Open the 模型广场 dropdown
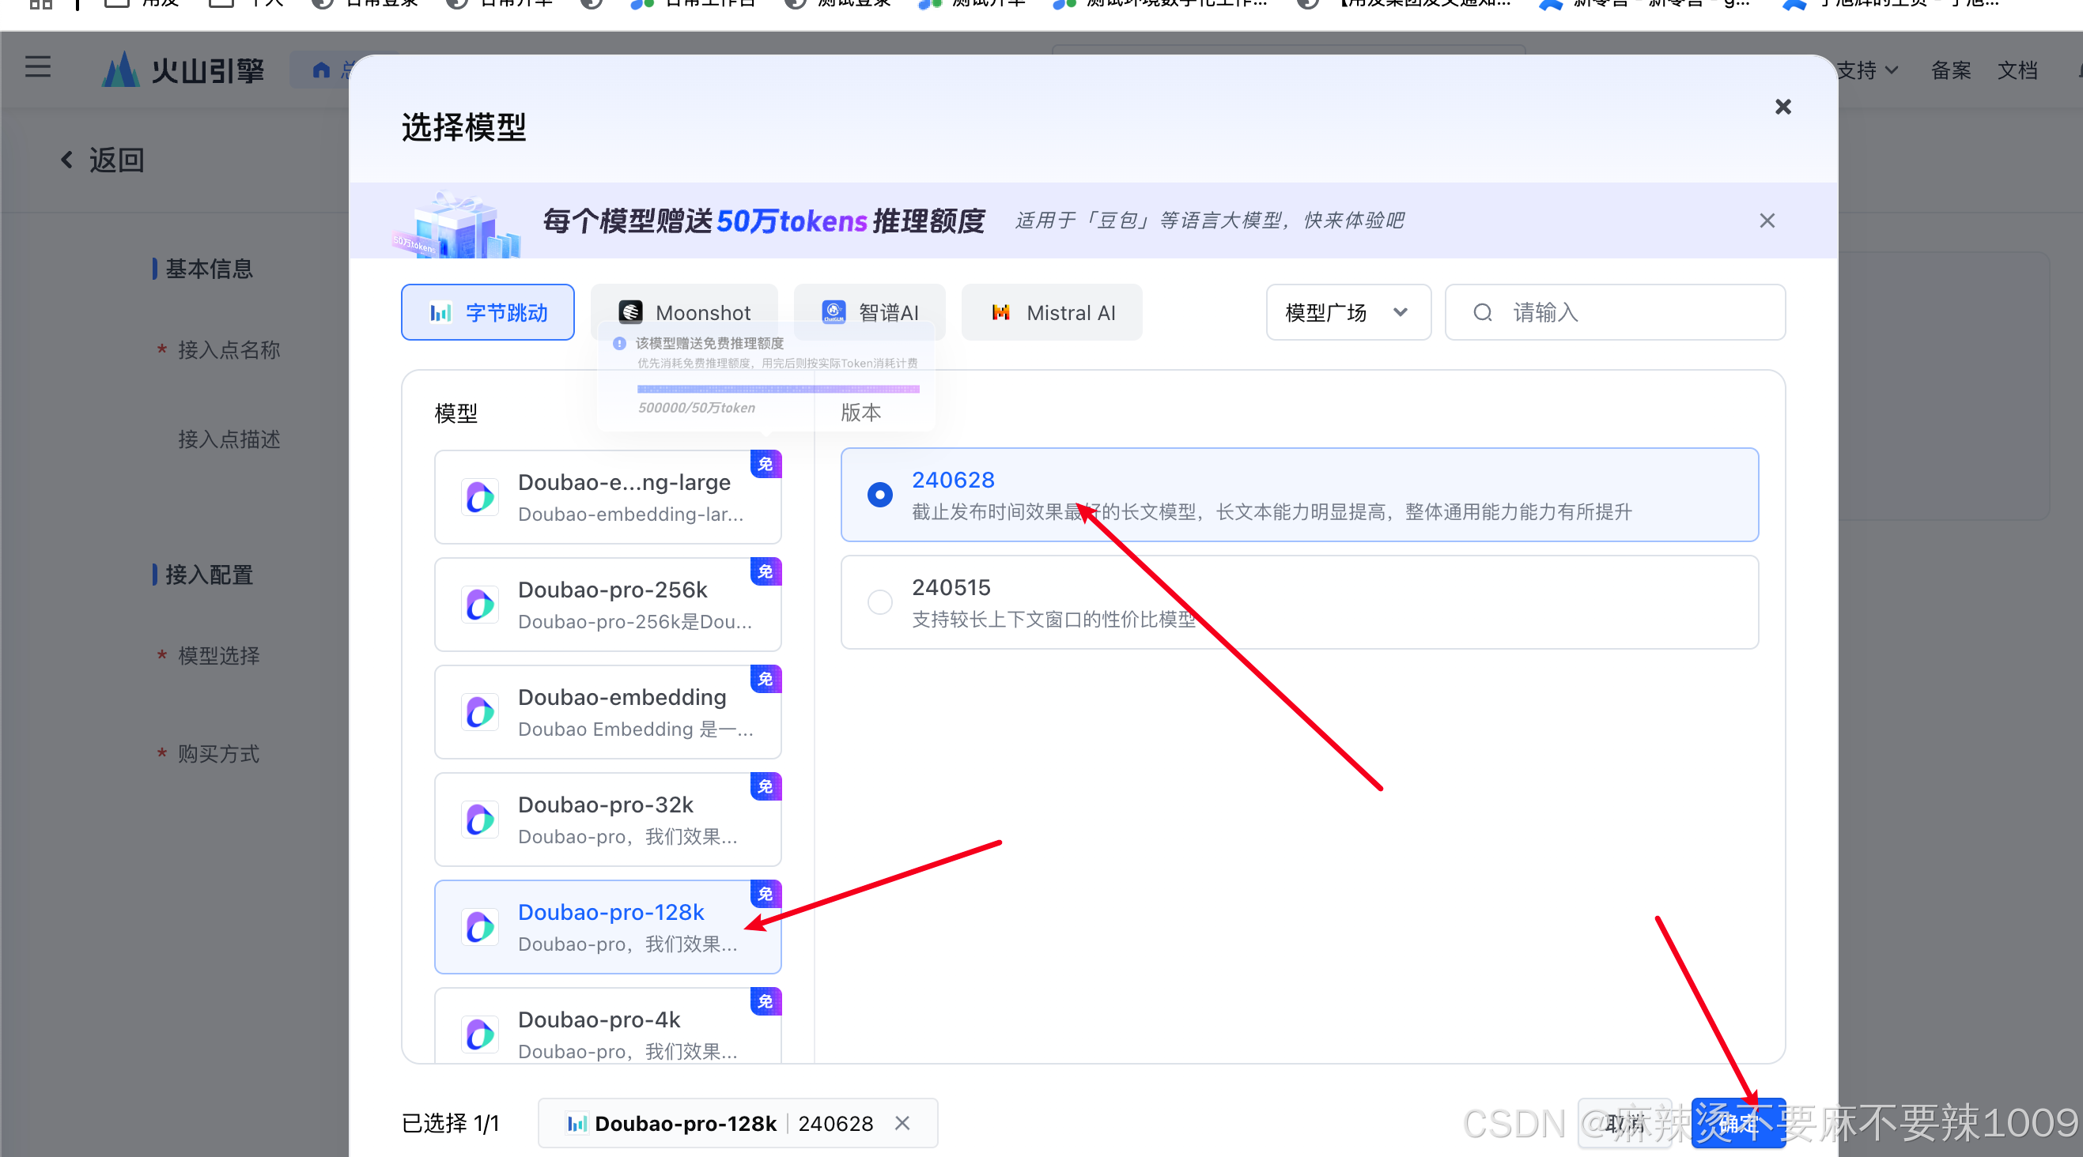This screenshot has width=2083, height=1157. tap(1348, 313)
